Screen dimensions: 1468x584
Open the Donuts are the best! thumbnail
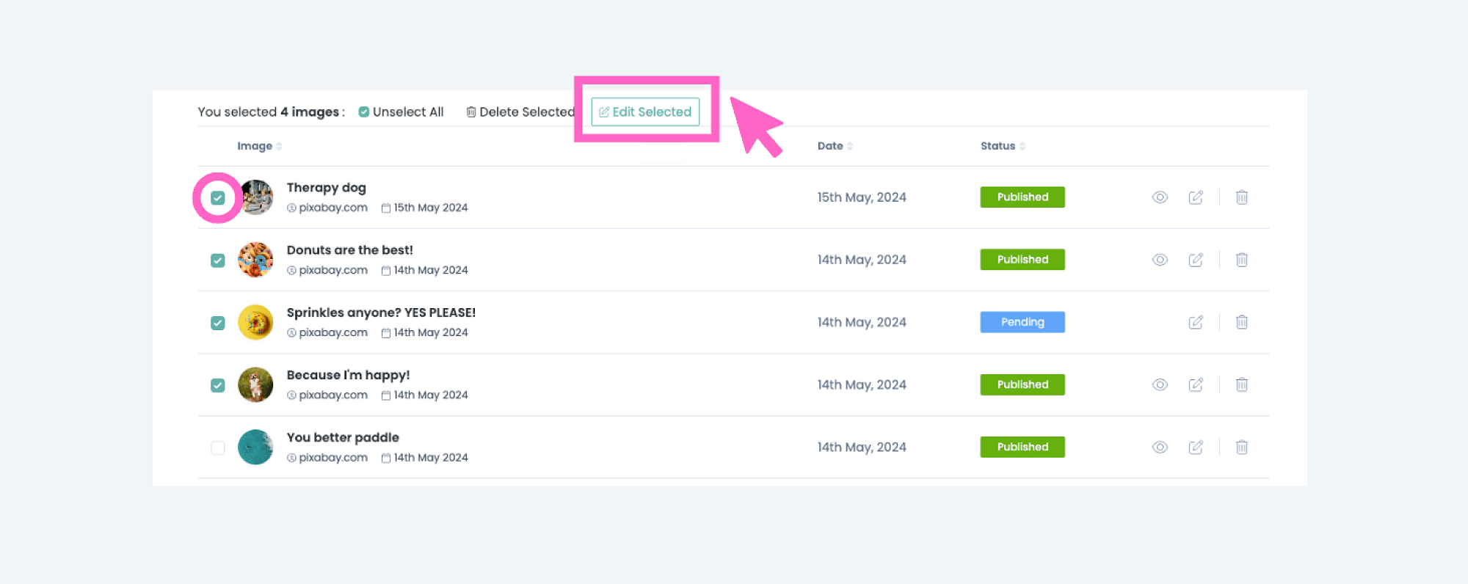click(255, 260)
